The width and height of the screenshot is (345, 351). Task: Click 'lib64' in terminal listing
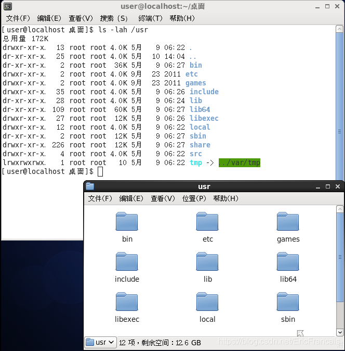[200, 109]
